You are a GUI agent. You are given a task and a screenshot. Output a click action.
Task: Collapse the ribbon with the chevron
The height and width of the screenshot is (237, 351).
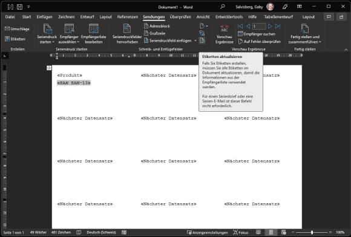tap(346, 50)
